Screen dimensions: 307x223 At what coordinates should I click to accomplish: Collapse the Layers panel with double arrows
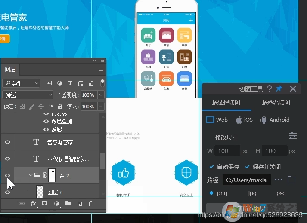(x=95, y=61)
